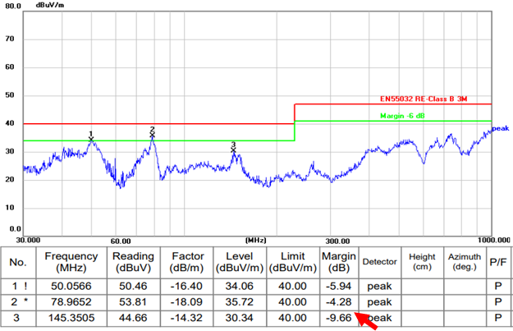This screenshot has height=331, width=513.
Task: Click the row number cell '1 !'
Action: tap(20, 286)
